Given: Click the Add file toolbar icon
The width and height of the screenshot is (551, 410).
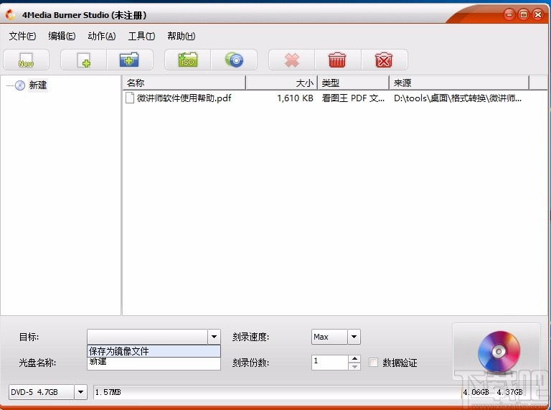Looking at the screenshot, I should tap(84, 60).
